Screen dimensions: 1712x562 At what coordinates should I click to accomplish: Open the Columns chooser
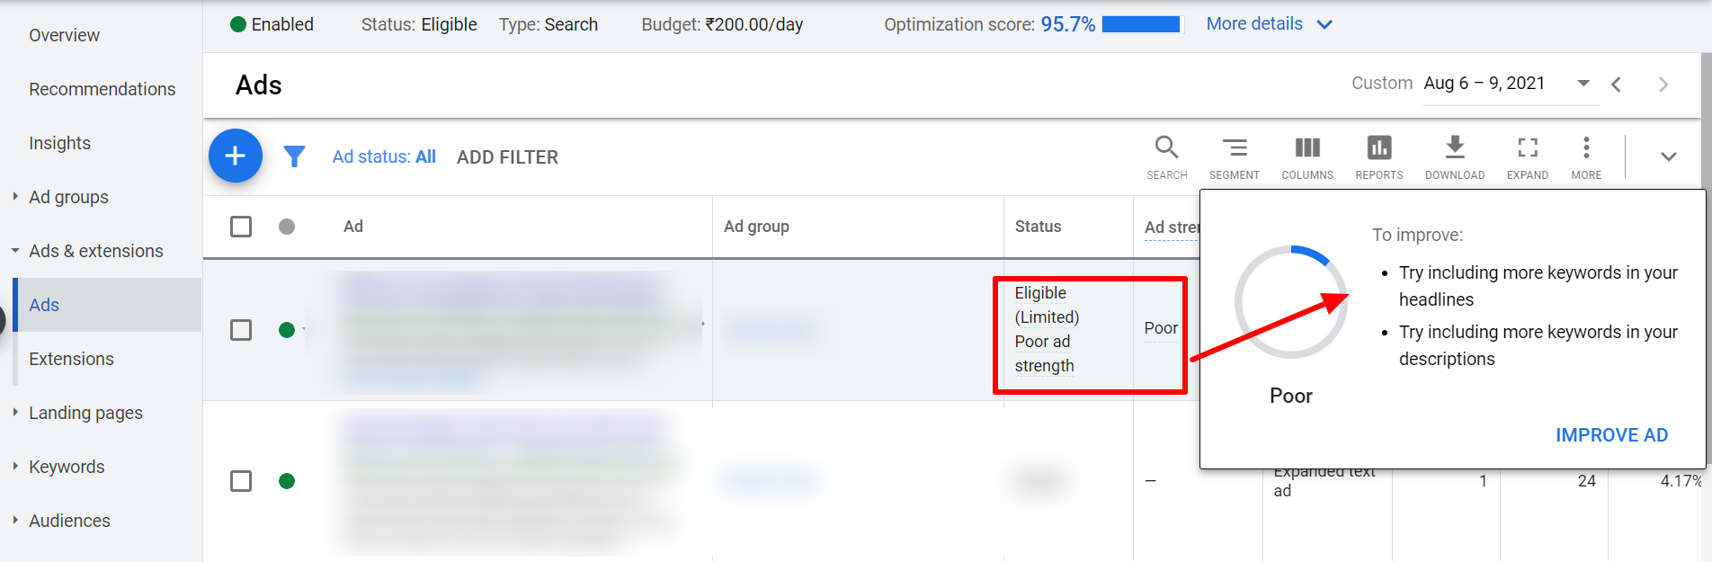tap(1307, 157)
